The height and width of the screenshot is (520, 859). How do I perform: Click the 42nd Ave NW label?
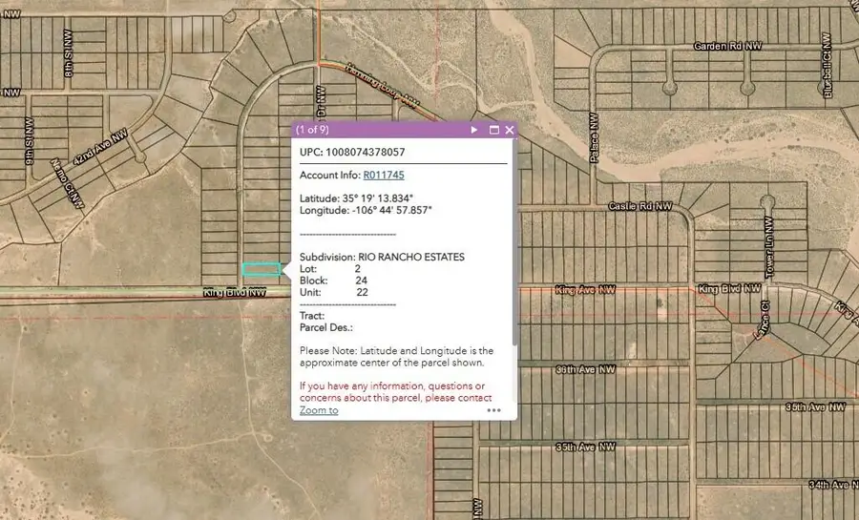[100, 147]
